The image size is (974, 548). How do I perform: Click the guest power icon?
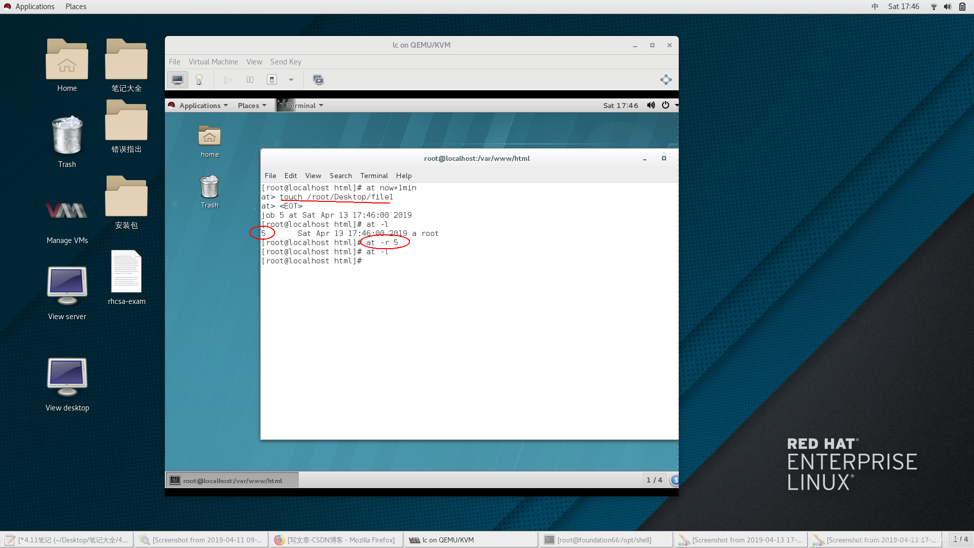click(x=666, y=105)
